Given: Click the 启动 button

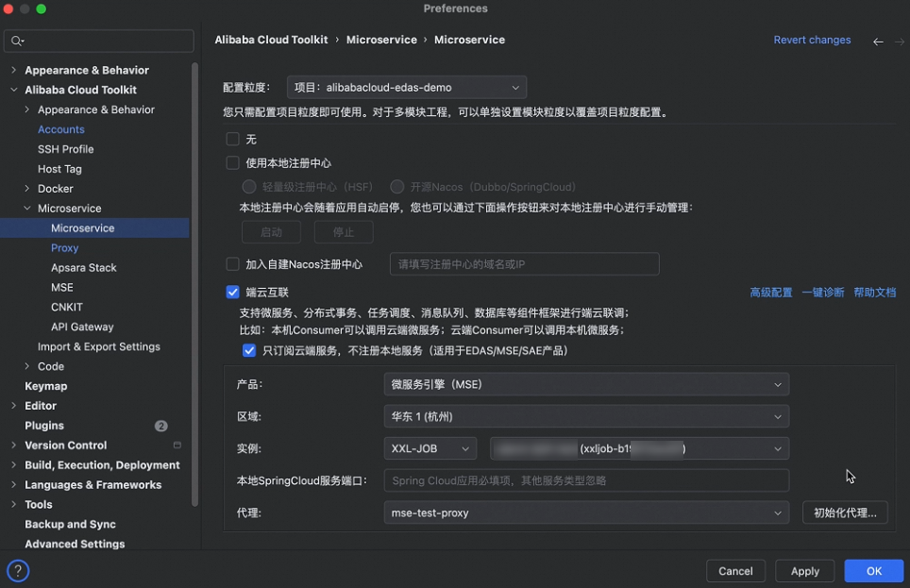Looking at the screenshot, I should (271, 232).
